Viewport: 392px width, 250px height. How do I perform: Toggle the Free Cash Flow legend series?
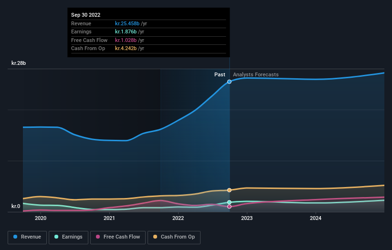[118, 237]
